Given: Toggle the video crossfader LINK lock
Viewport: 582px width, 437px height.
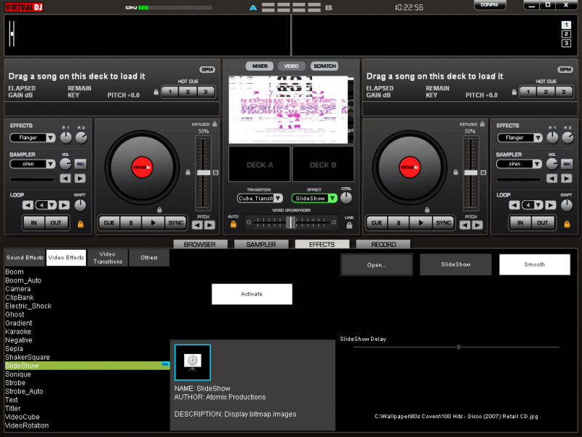Looking at the screenshot, I should (x=349, y=224).
